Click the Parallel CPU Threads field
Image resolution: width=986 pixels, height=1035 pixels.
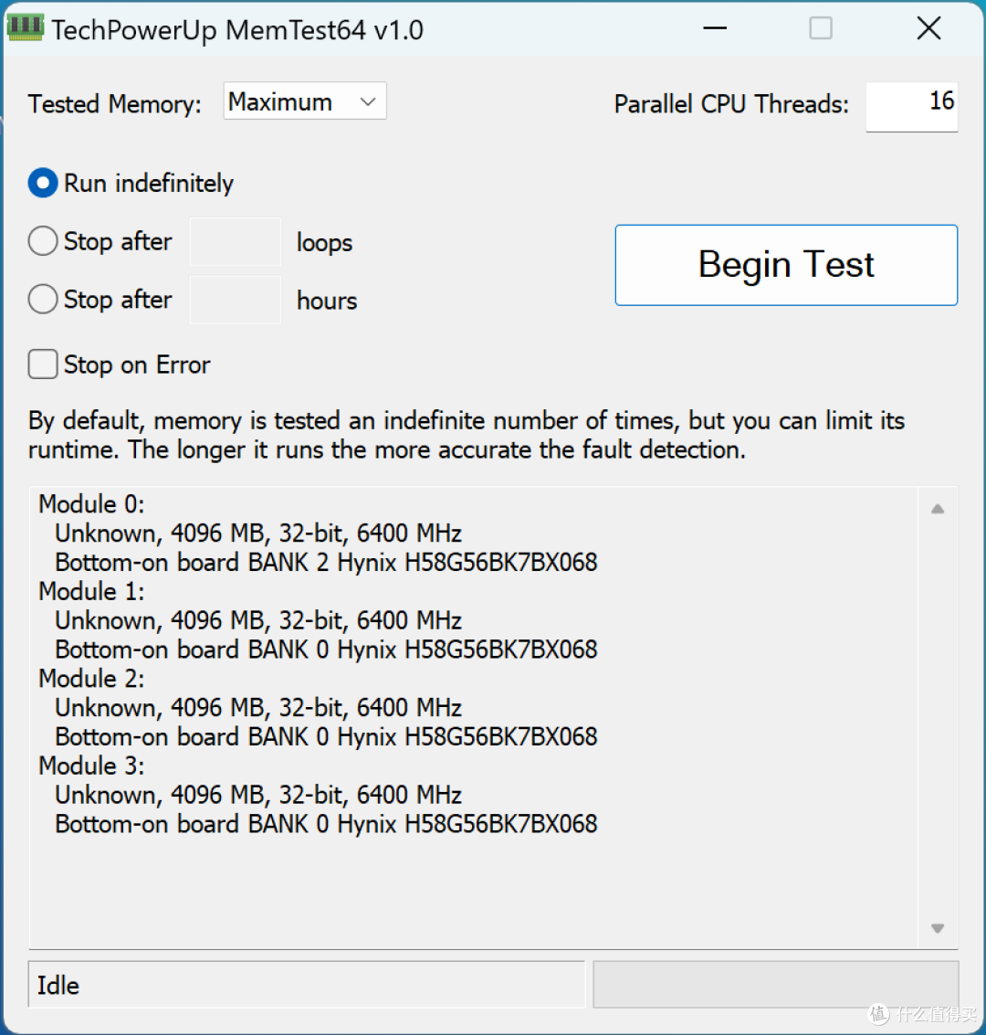[x=911, y=106]
